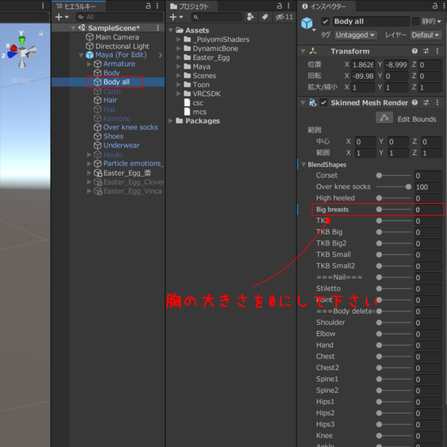
Task: Open Maya (For Edit) prefab with arrow
Action: 161,55
